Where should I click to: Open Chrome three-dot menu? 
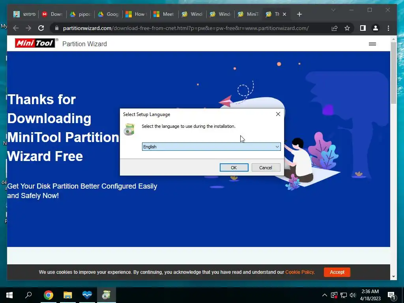[388, 28]
